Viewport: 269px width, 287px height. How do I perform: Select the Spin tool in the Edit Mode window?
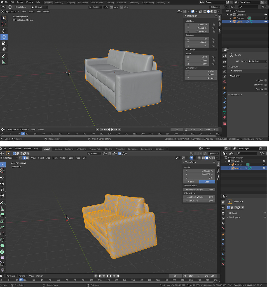click(x=2, y=252)
